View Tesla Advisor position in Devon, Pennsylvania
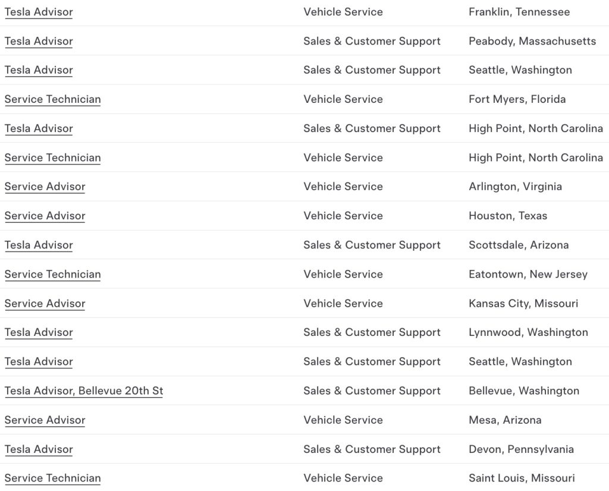This screenshot has height=491, width=609. (x=39, y=449)
